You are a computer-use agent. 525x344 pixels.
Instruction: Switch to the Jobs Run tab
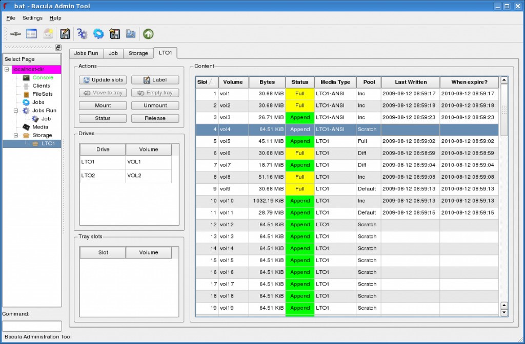[x=86, y=53]
